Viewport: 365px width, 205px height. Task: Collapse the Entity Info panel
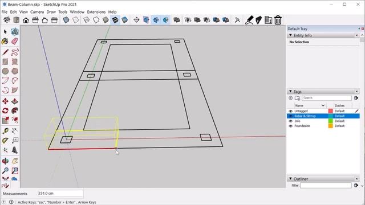290,35
